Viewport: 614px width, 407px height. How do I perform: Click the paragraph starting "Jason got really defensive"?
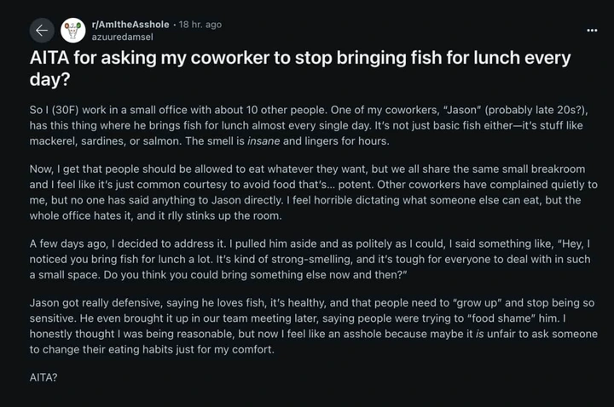(x=313, y=326)
